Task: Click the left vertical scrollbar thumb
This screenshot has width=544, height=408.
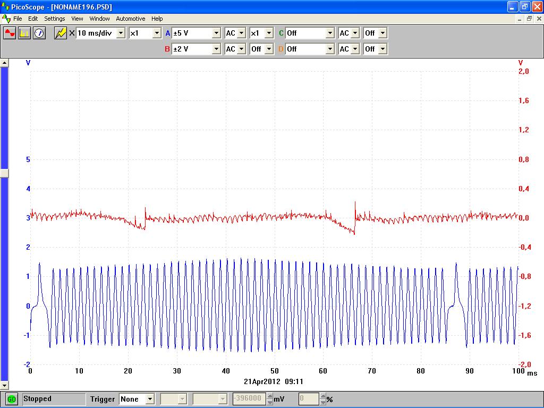Action: pos(5,173)
